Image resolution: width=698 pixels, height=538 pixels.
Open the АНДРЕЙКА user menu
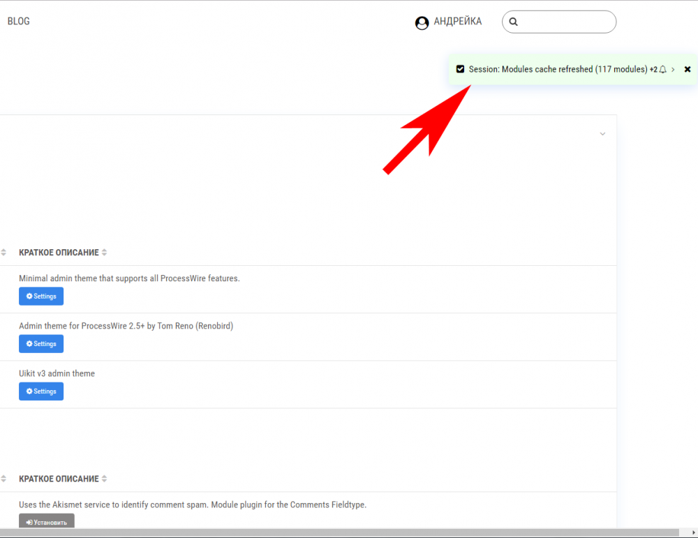pos(457,22)
